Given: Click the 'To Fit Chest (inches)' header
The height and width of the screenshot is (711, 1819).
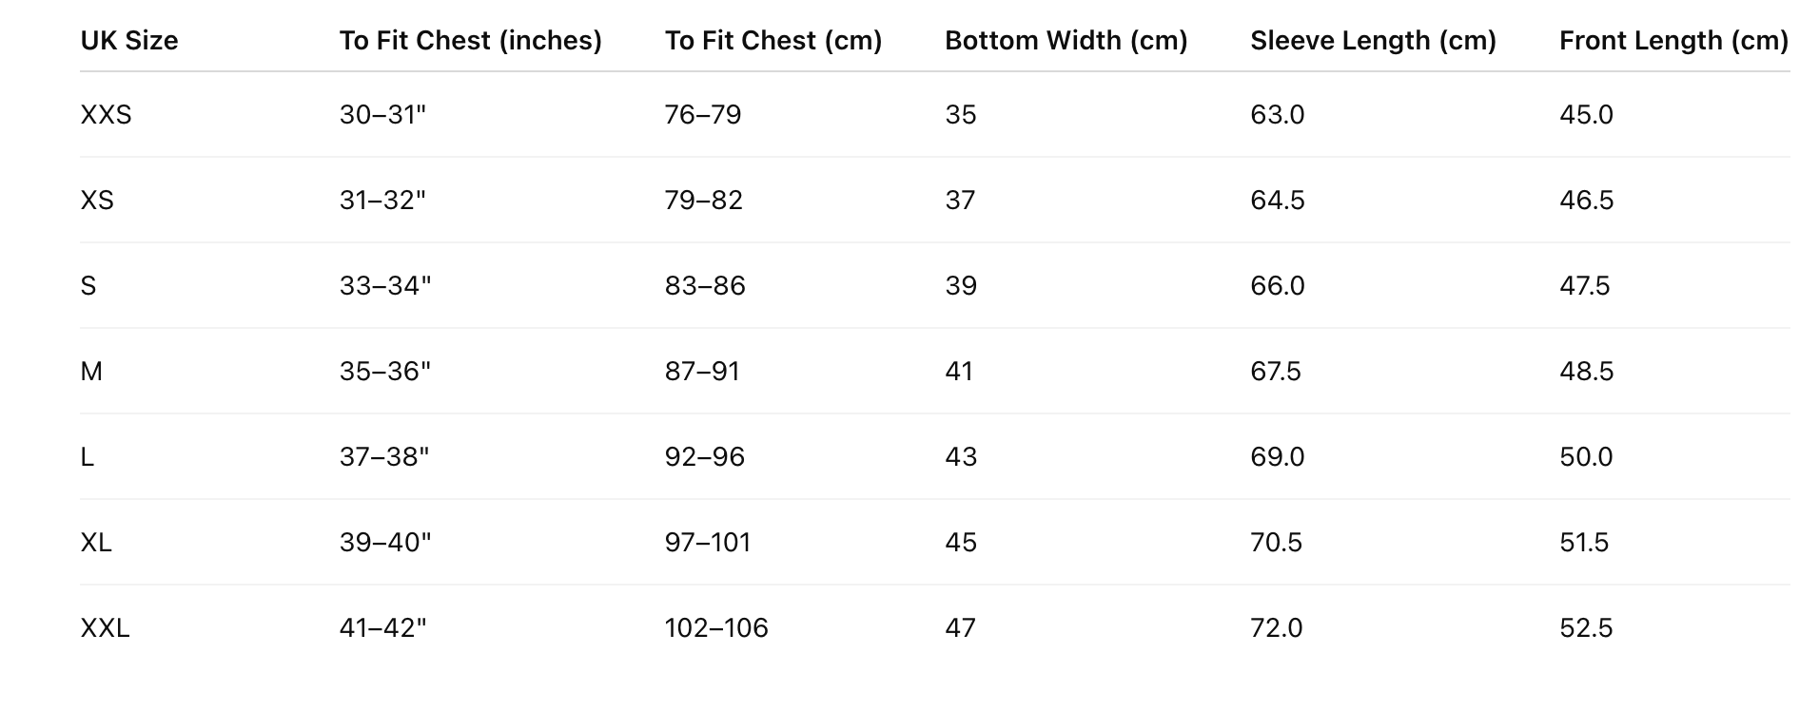Looking at the screenshot, I should click(470, 41).
